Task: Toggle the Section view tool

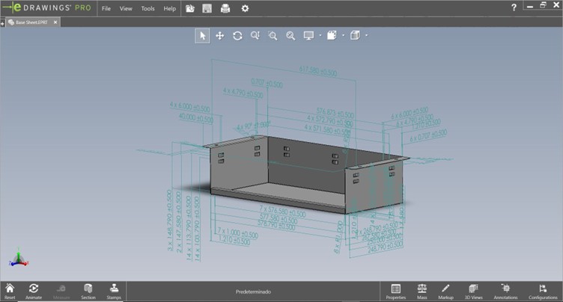Action: (88, 290)
